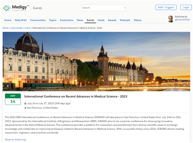Viewport: 193px width, 143px height.
Task: Click the Medigy logo icon
Action: pyautogui.click(x=7, y=8)
